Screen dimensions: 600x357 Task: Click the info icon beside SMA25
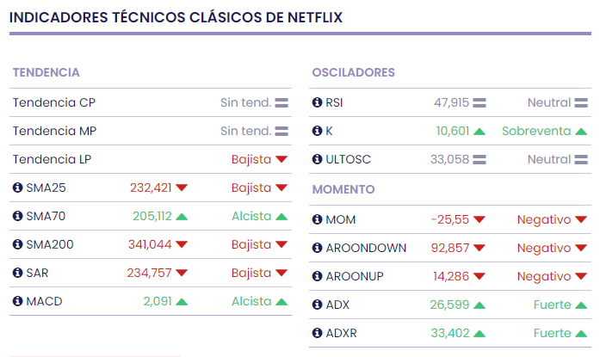pyautogui.click(x=17, y=188)
